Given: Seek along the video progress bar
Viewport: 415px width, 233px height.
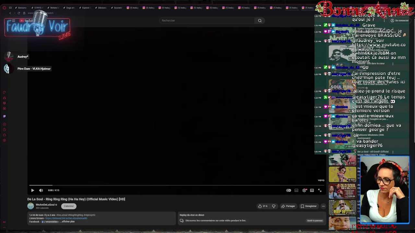Looking at the screenshot, I should [x=176, y=185].
